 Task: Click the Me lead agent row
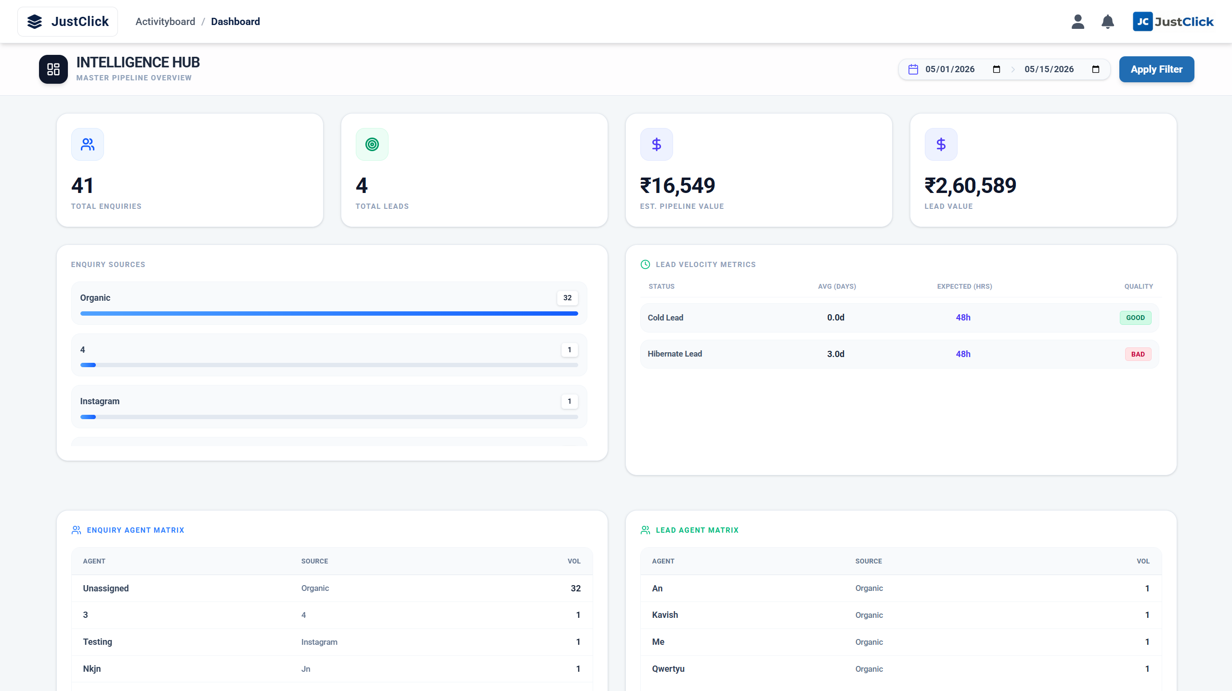(x=901, y=642)
